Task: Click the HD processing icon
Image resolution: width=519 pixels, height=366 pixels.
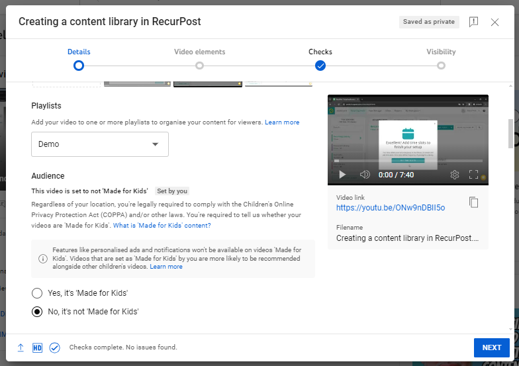Action: tap(37, 347)
